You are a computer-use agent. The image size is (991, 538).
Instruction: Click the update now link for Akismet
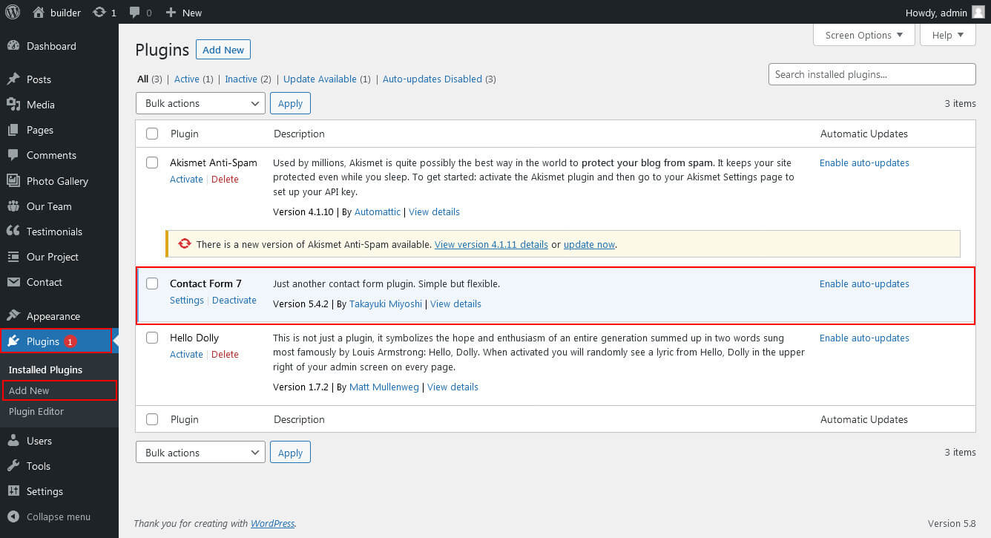[589, 244]
